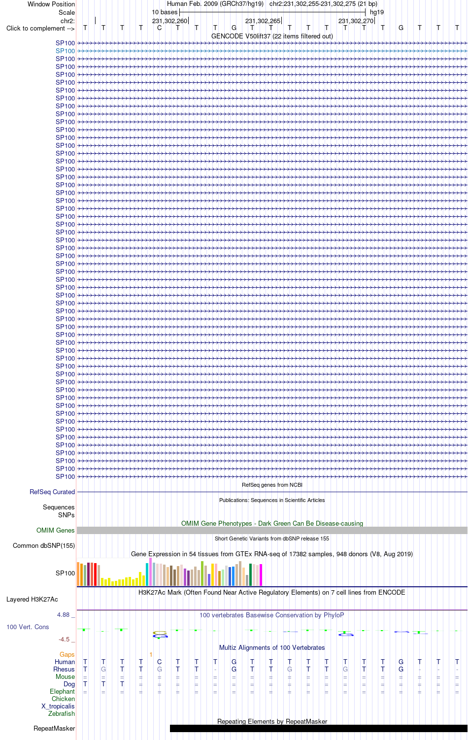
Task: Click the 231,302,260 ruler position
Action: (169, 21)
